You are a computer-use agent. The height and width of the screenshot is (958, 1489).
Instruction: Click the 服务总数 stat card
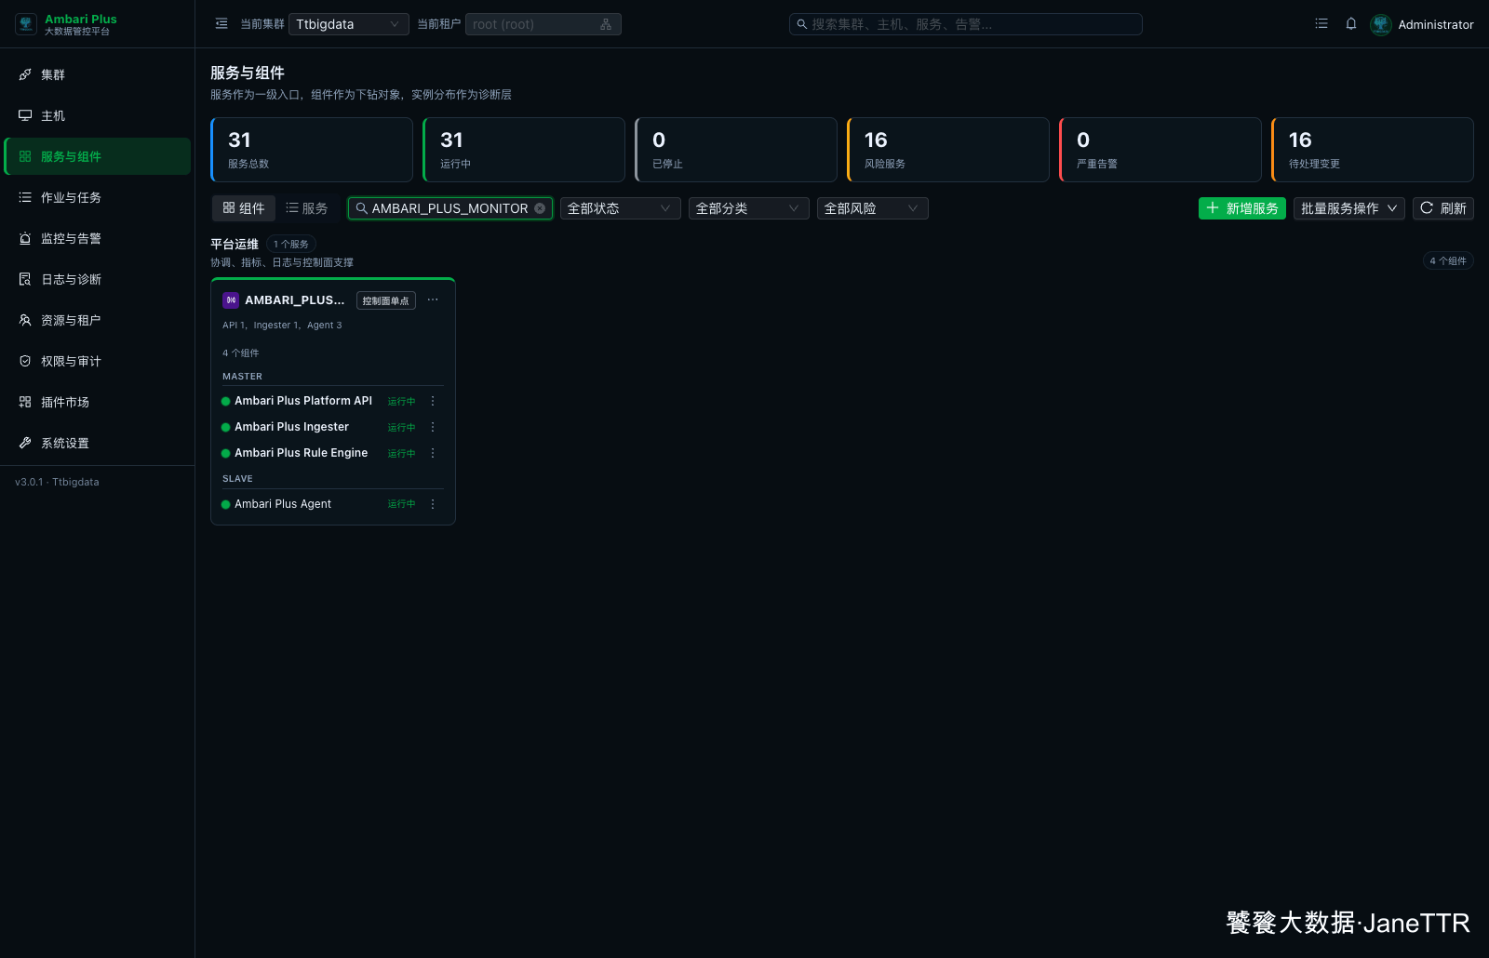click(x=312, y=150)
